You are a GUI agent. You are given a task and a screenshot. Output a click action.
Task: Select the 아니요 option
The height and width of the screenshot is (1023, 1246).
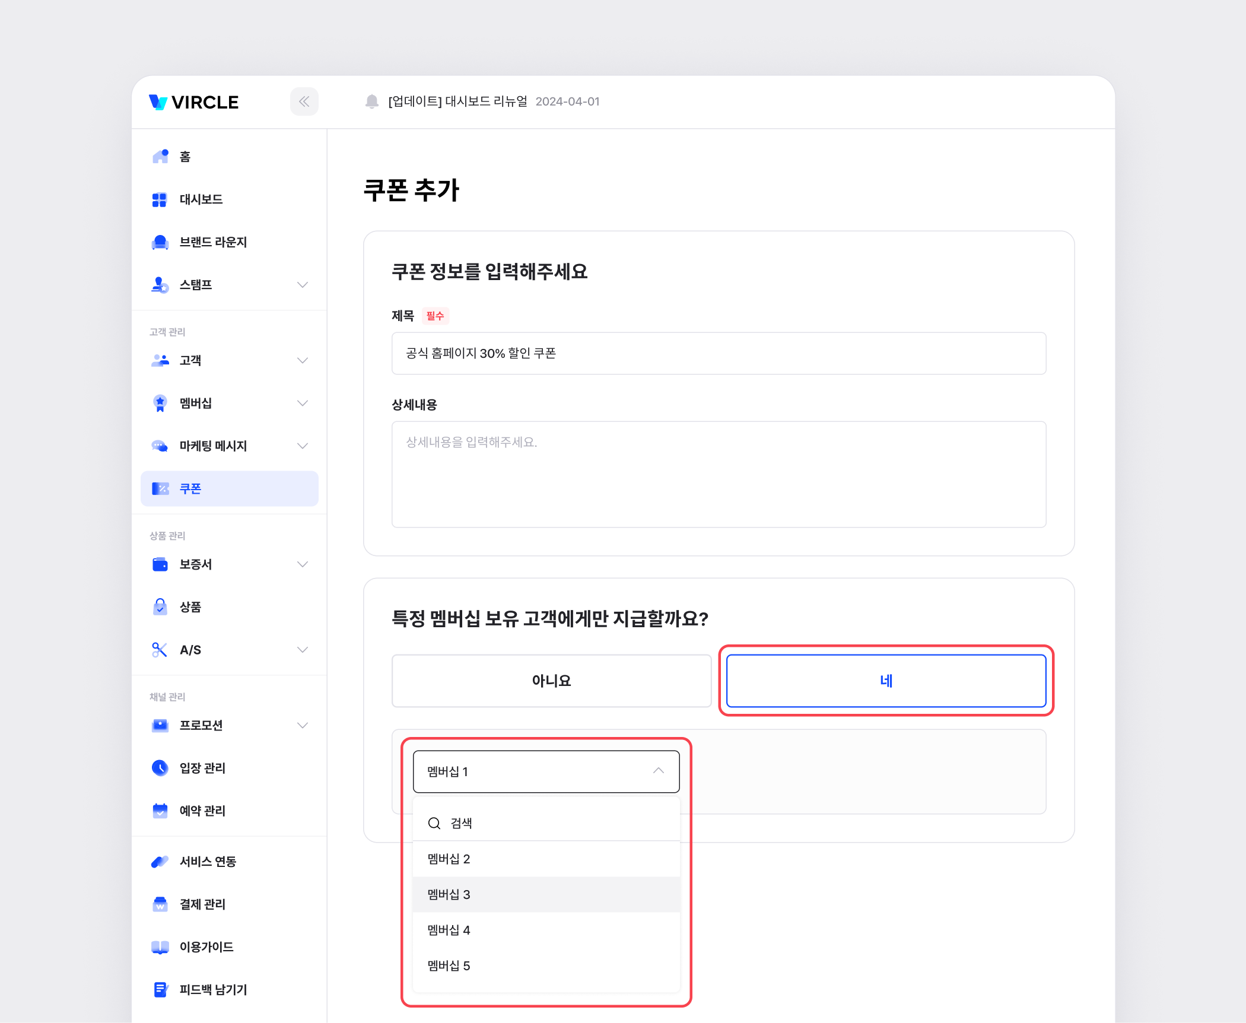(x=551, y=681)
